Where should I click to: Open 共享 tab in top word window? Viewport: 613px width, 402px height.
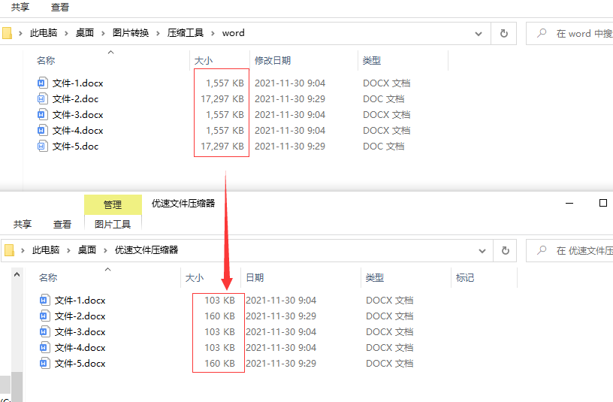pyautogui.click(x=20, y=7)
